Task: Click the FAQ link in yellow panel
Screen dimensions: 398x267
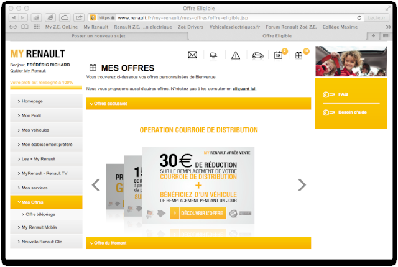Action: point(343,94)
